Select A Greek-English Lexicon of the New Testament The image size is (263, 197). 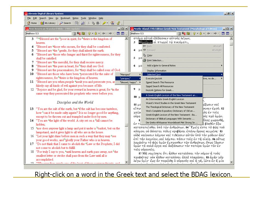[x=172, y=95]
